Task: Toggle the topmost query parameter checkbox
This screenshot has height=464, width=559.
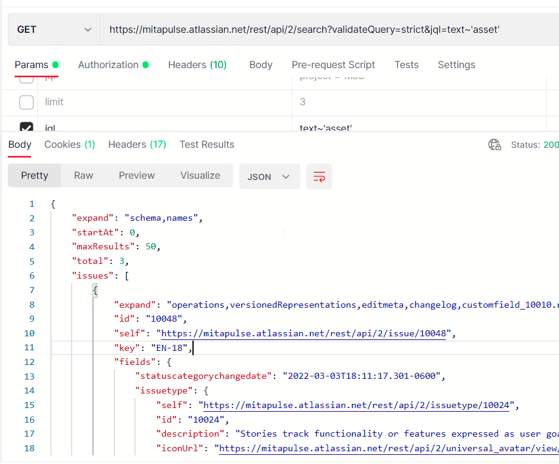Action: 26,79
